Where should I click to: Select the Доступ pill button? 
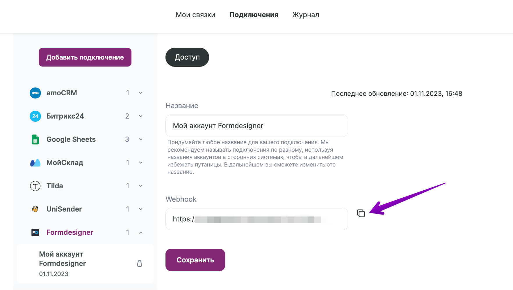(x=187, y=57)
